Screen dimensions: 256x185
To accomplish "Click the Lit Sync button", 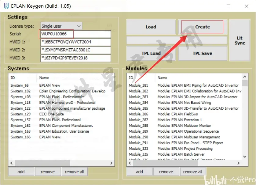I will pos(240,40).
